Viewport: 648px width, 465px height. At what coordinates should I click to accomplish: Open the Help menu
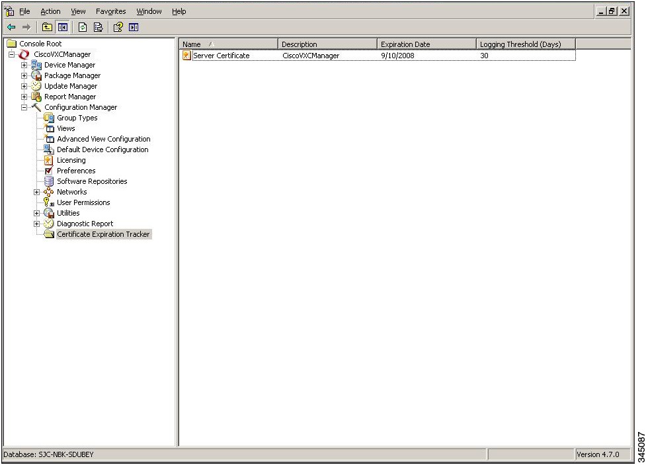pyautogui.click(x=179, y=11)
